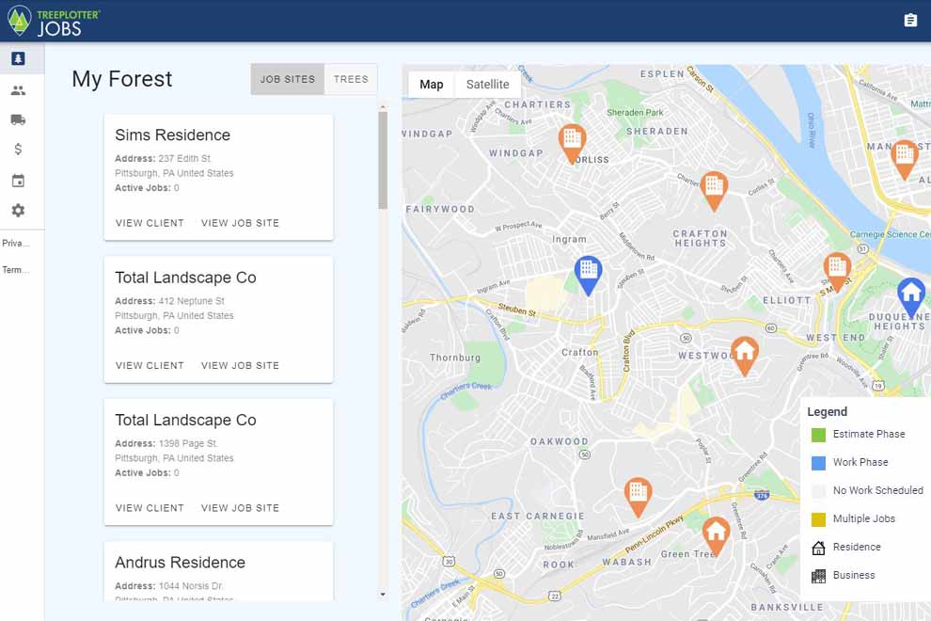Click View Job Site for Sims Residence
Viewport: 931px width, 621px height.
240,223
